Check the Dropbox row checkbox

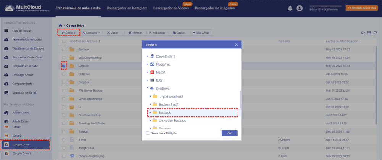coord(64,82)
